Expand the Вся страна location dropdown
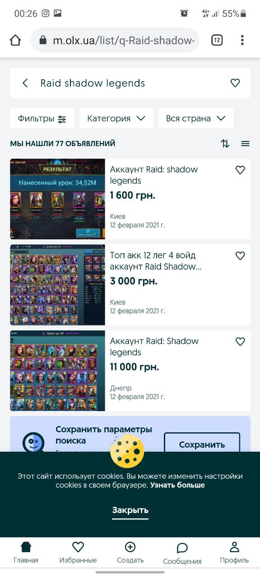The width and height of the screenshot is (260, 577). coord(196,119)
